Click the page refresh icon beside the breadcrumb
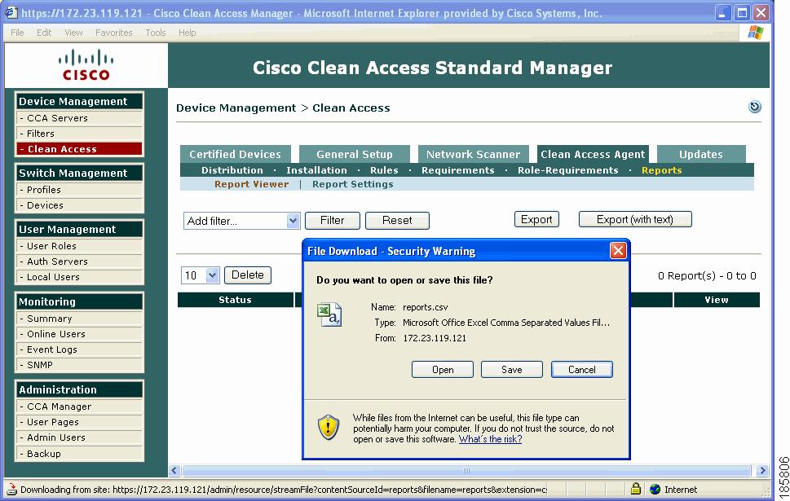790x501 pixels. point(754,107)
